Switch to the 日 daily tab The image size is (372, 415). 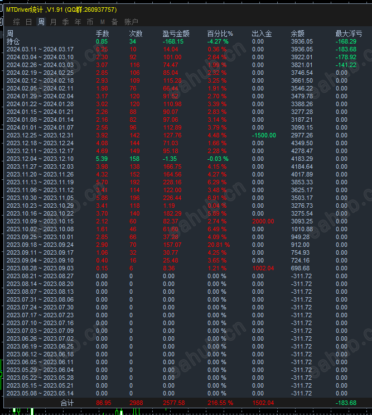(x=29, y=22)
